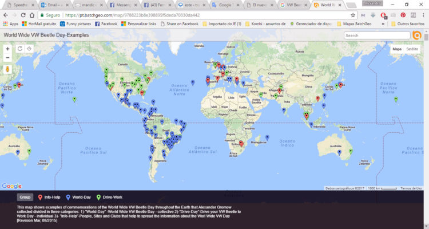Click the orange BatchGeo logo icon
The width and height of the screenshot is (429, 229).
pyautogui.click(x=418, y=35)
